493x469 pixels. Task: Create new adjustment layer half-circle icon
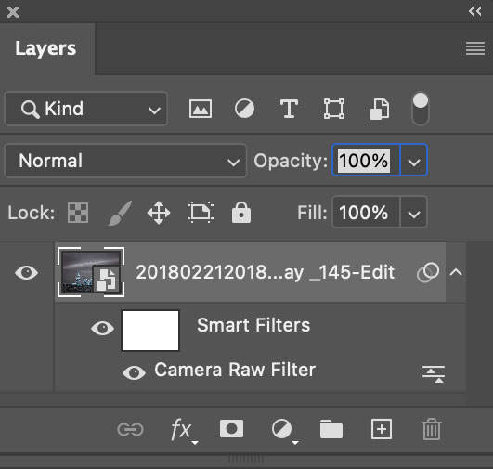point(283,430)
